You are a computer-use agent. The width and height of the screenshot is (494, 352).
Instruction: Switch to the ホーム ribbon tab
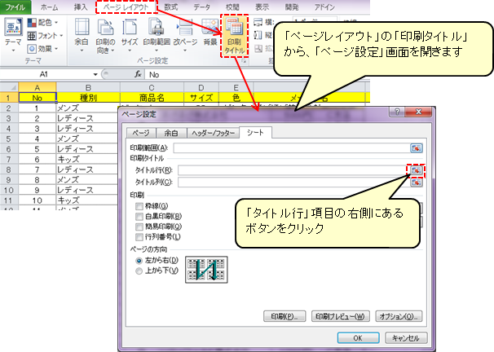pos(49,7)
